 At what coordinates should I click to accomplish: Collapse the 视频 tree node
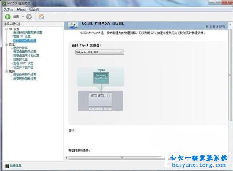(x=6, y=72)
